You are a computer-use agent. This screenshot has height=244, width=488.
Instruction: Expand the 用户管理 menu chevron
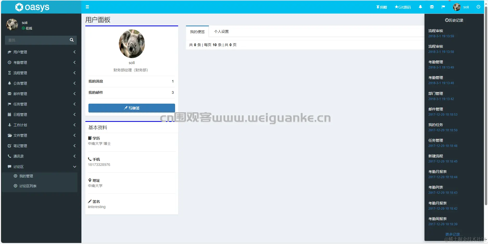click(x=75, y=52)
